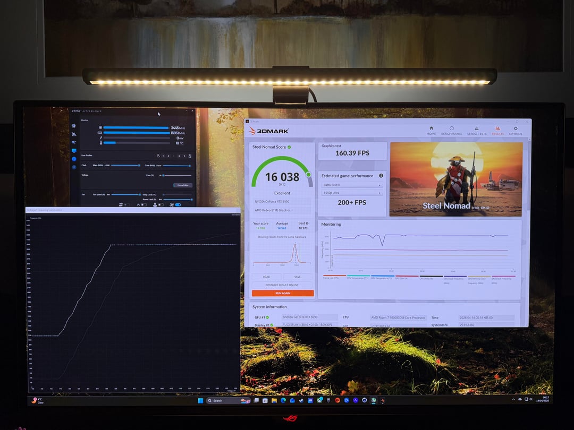The width and height of the screenshot is (574, 430).
Task: Expand the 1440p Ultra resolution dropdown
Action: click(352, 193)
